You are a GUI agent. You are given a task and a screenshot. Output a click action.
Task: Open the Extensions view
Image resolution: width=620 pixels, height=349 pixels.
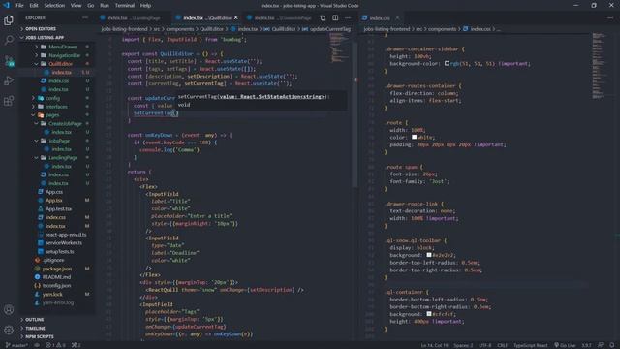click(x=9, y=101)
